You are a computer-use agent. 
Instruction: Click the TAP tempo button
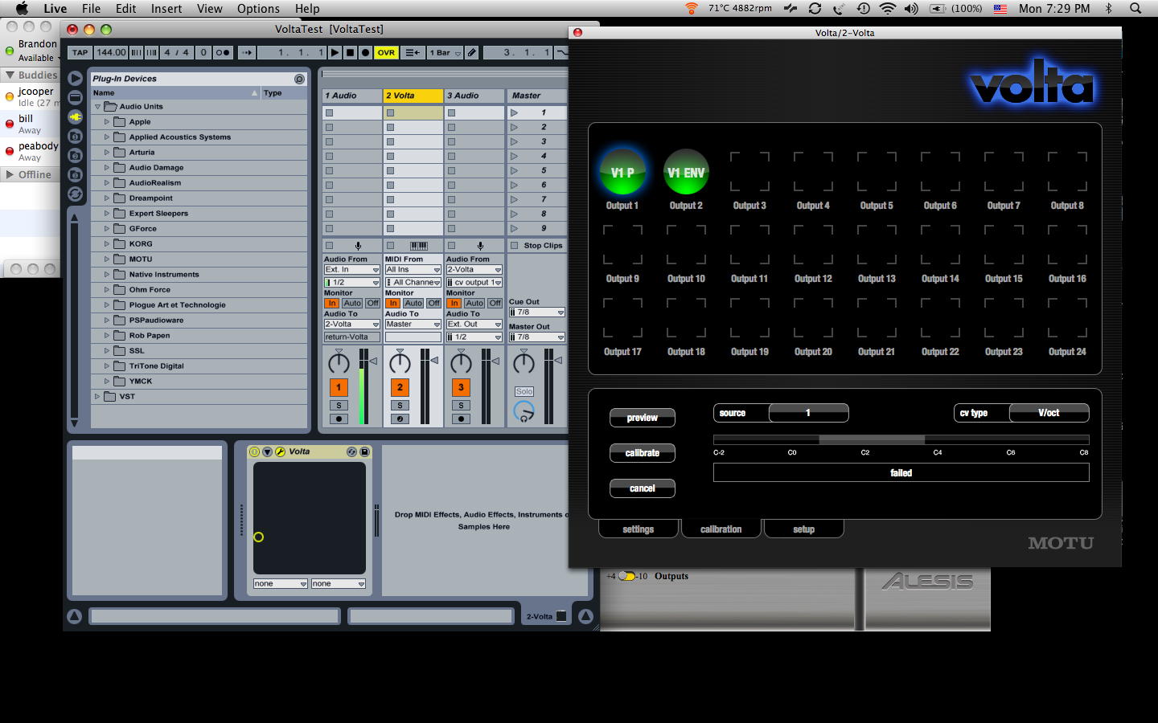pyautogui.click(x=80, y=52)
